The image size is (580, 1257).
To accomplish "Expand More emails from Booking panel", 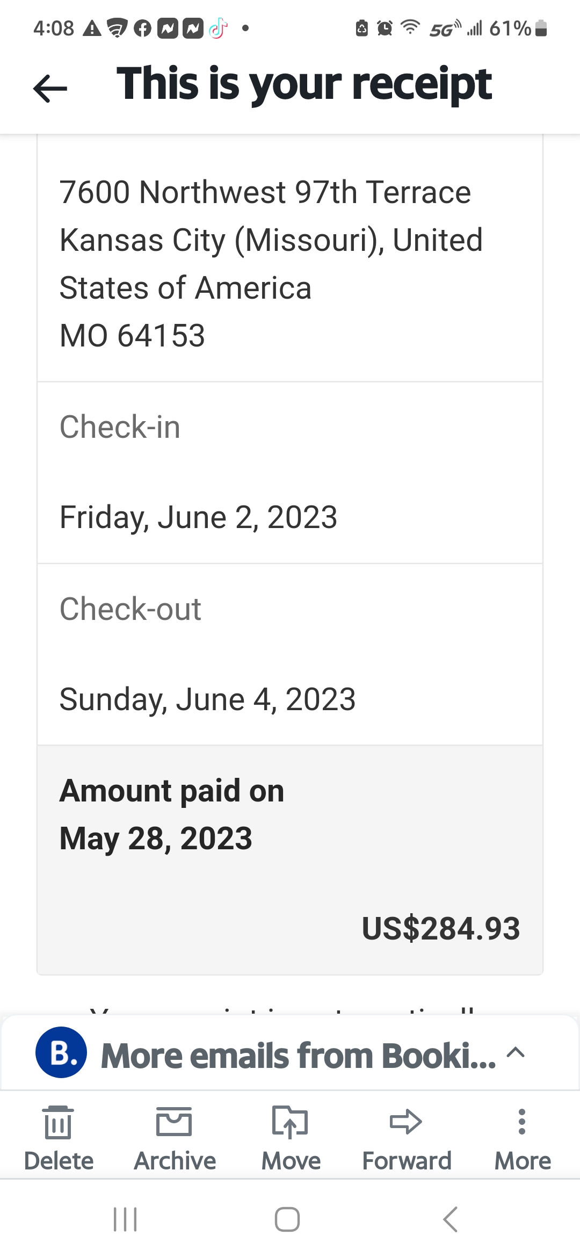I will (x=516, y=1052).
